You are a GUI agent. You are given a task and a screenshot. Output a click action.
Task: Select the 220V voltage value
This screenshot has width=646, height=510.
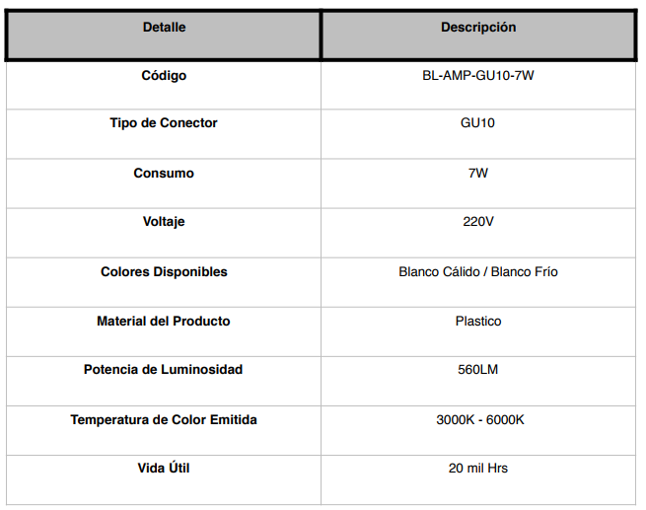pyautogui.click(x=478, y=222)
